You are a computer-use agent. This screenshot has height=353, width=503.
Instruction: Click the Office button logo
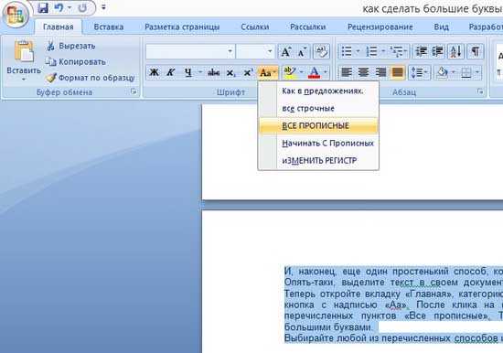[x=16, y=15]
